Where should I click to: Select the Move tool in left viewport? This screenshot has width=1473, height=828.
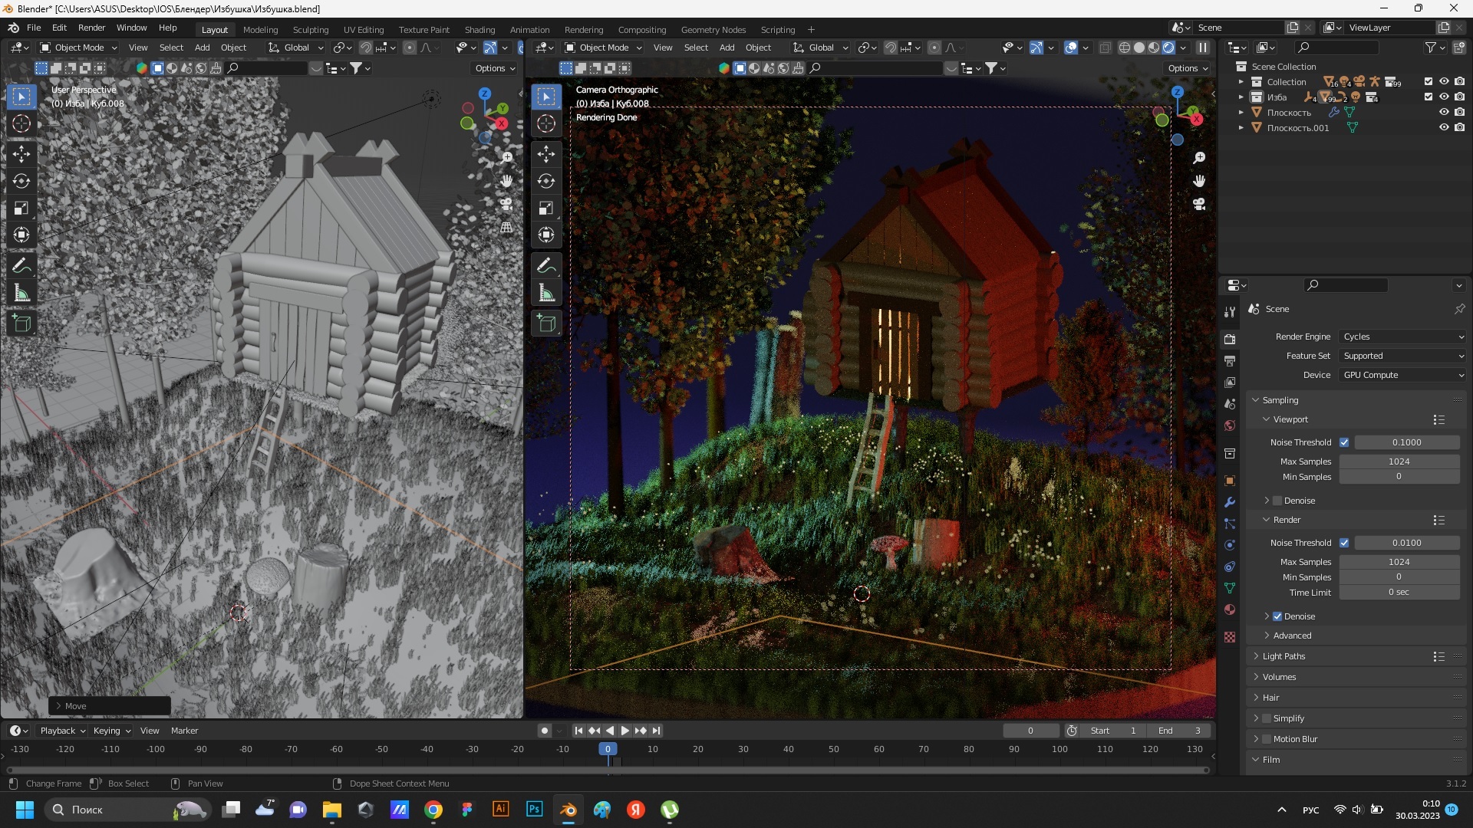click(x=21, y=154)
